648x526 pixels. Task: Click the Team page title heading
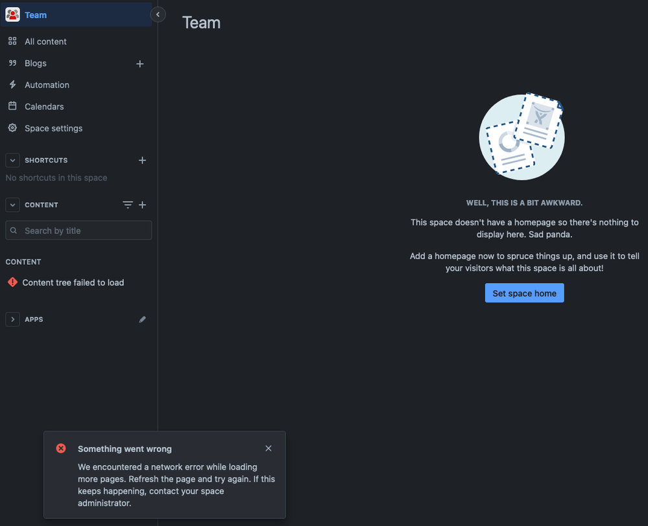click(x=201, y=23)
